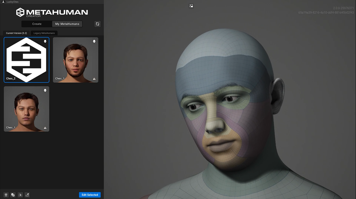This screenshot has height=199, width=356.
Task: Click the LuckyChes user account icon
Action: (4, 2)
